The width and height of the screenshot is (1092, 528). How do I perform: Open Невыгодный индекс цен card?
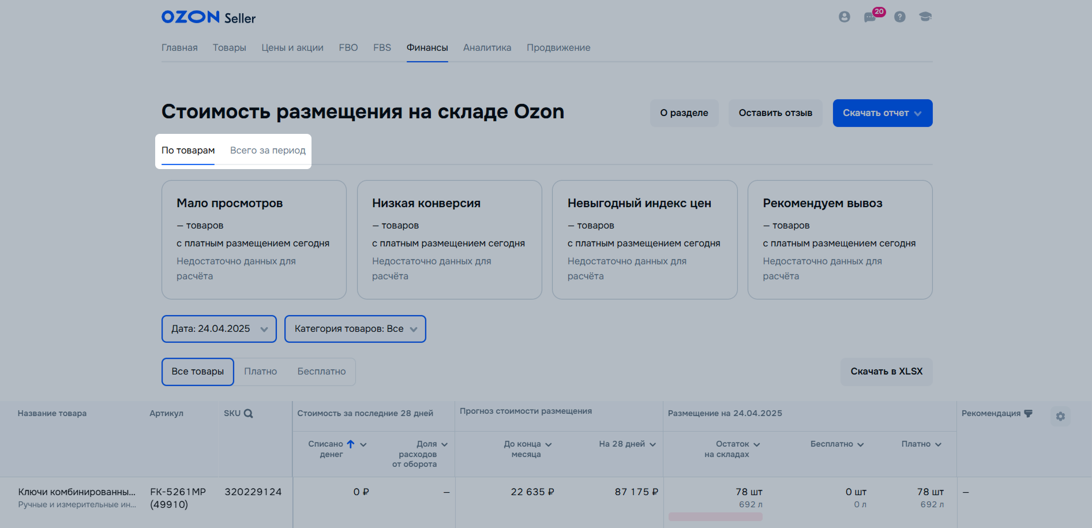pyautogui.click(x=645, y=239)
